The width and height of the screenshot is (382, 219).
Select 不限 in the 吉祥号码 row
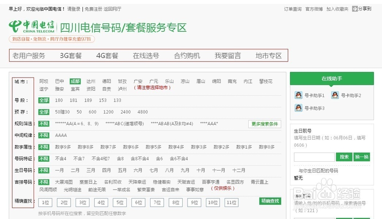(44, 182)
